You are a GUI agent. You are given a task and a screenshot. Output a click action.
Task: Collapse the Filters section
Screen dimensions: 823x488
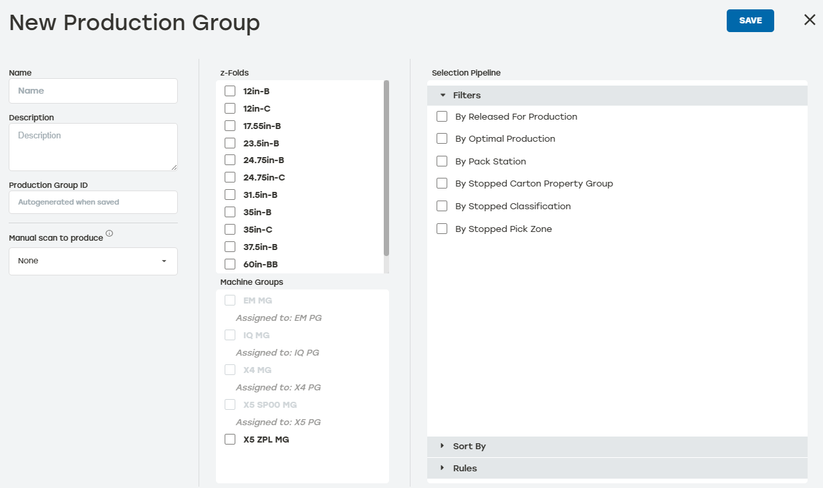point(617,96)
